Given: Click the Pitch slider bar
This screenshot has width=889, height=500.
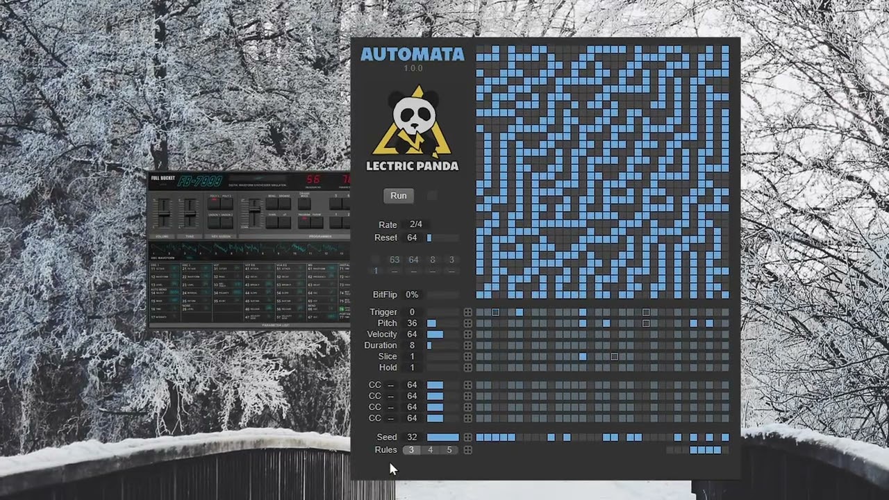Looking at the screenshot, I should click(x=442, y=324).
